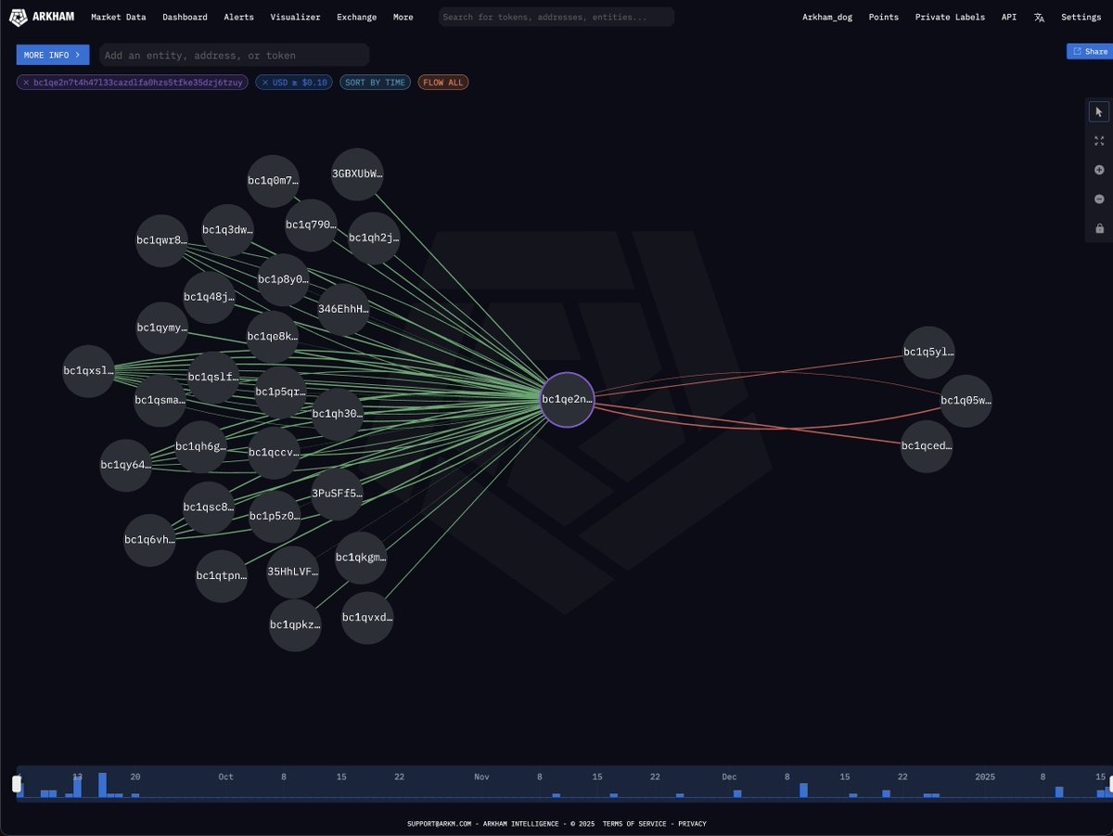Open the language translate icon
Viewport: 1113px width, 836px height.
[1039, 17]
